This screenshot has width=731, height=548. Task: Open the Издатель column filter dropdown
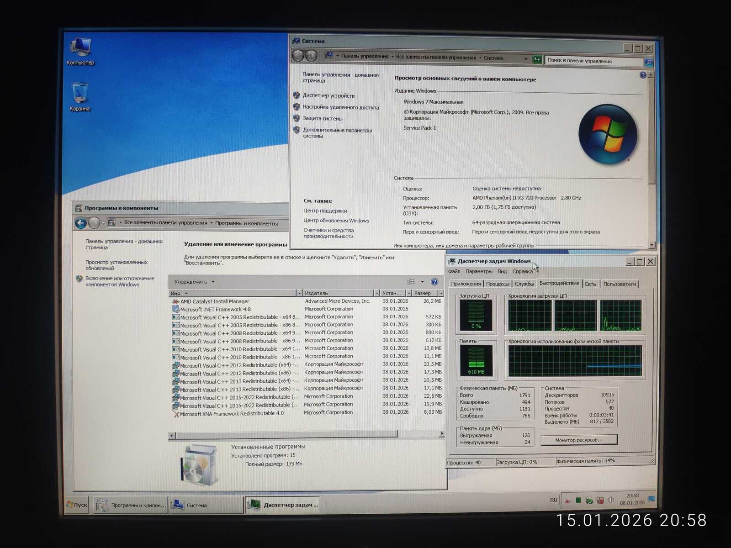pos(377,293)
